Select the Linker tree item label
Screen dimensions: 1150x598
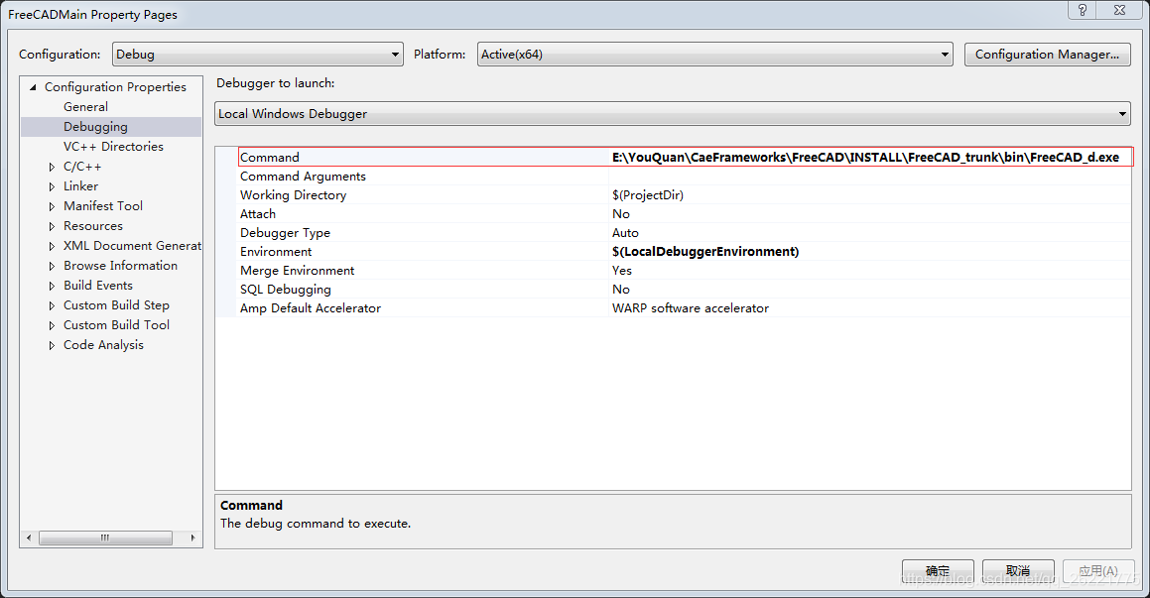pyautogui.click(x=80, y=186)
